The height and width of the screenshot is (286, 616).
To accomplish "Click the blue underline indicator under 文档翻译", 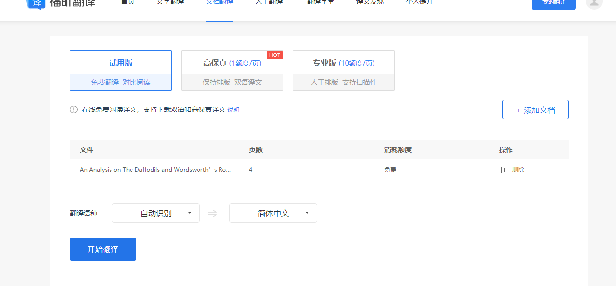I will 219,21.
